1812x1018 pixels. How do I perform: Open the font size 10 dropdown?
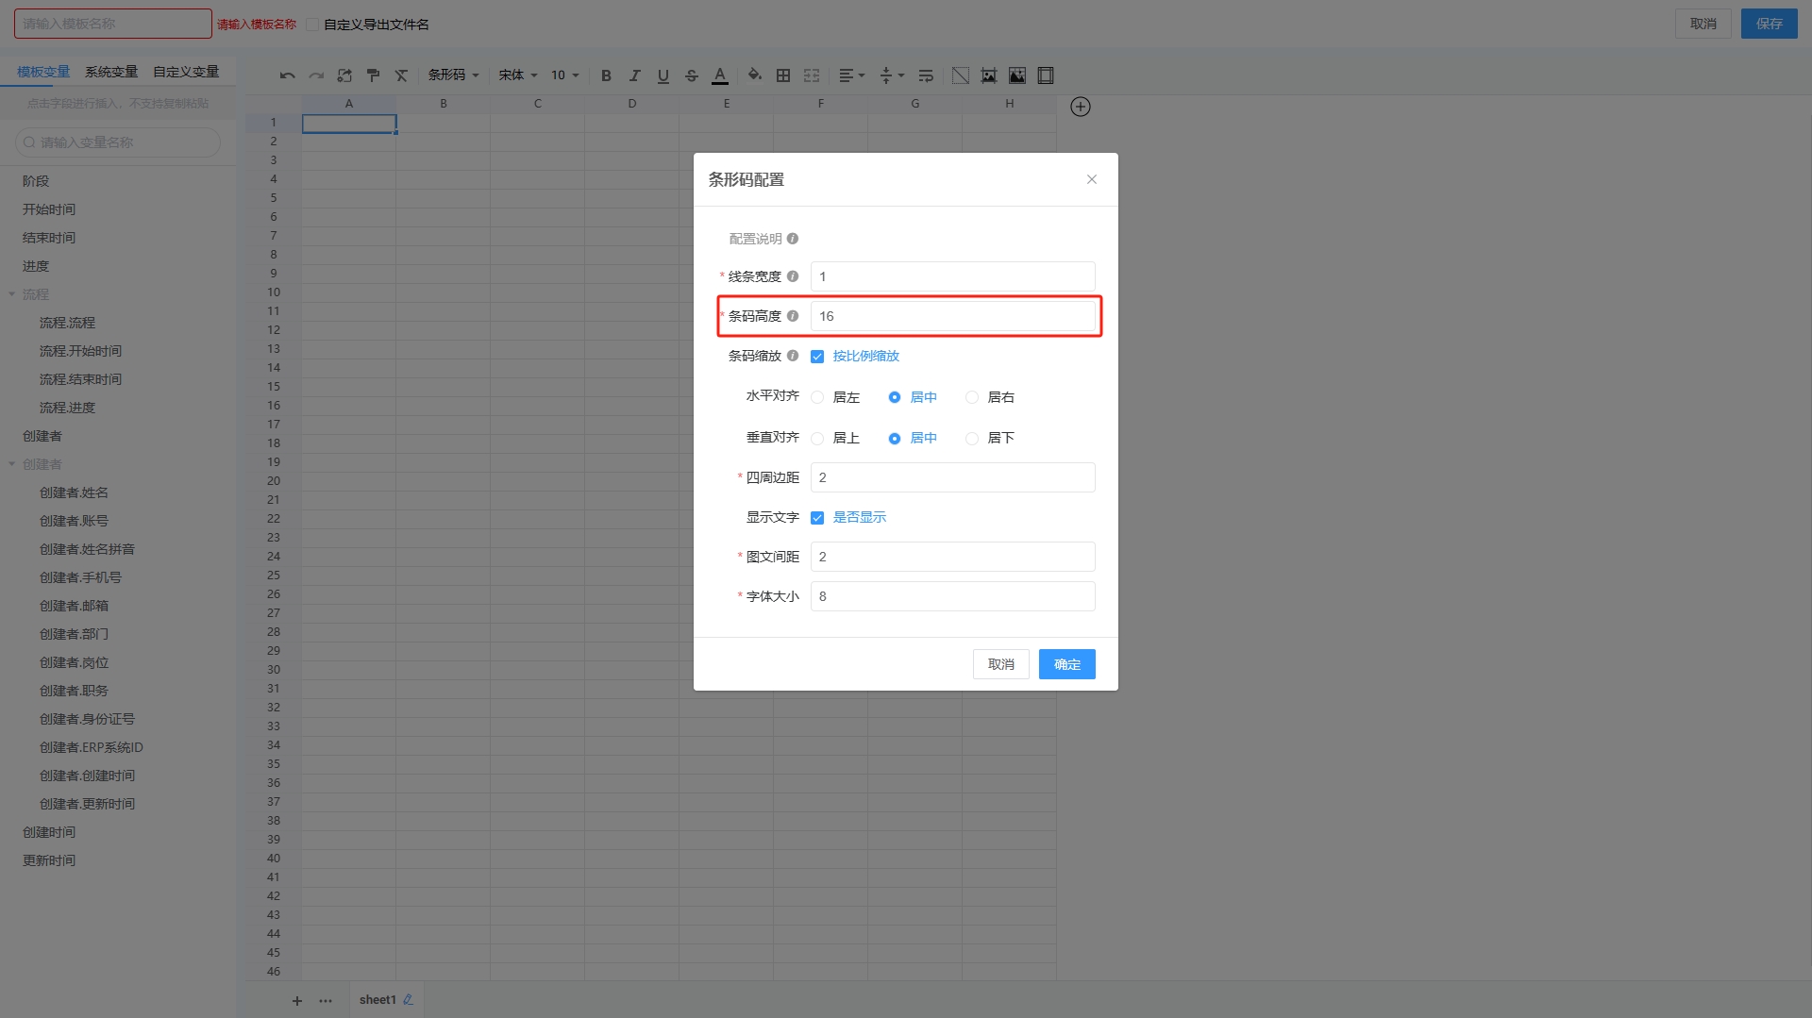click(x=565, y=75)
